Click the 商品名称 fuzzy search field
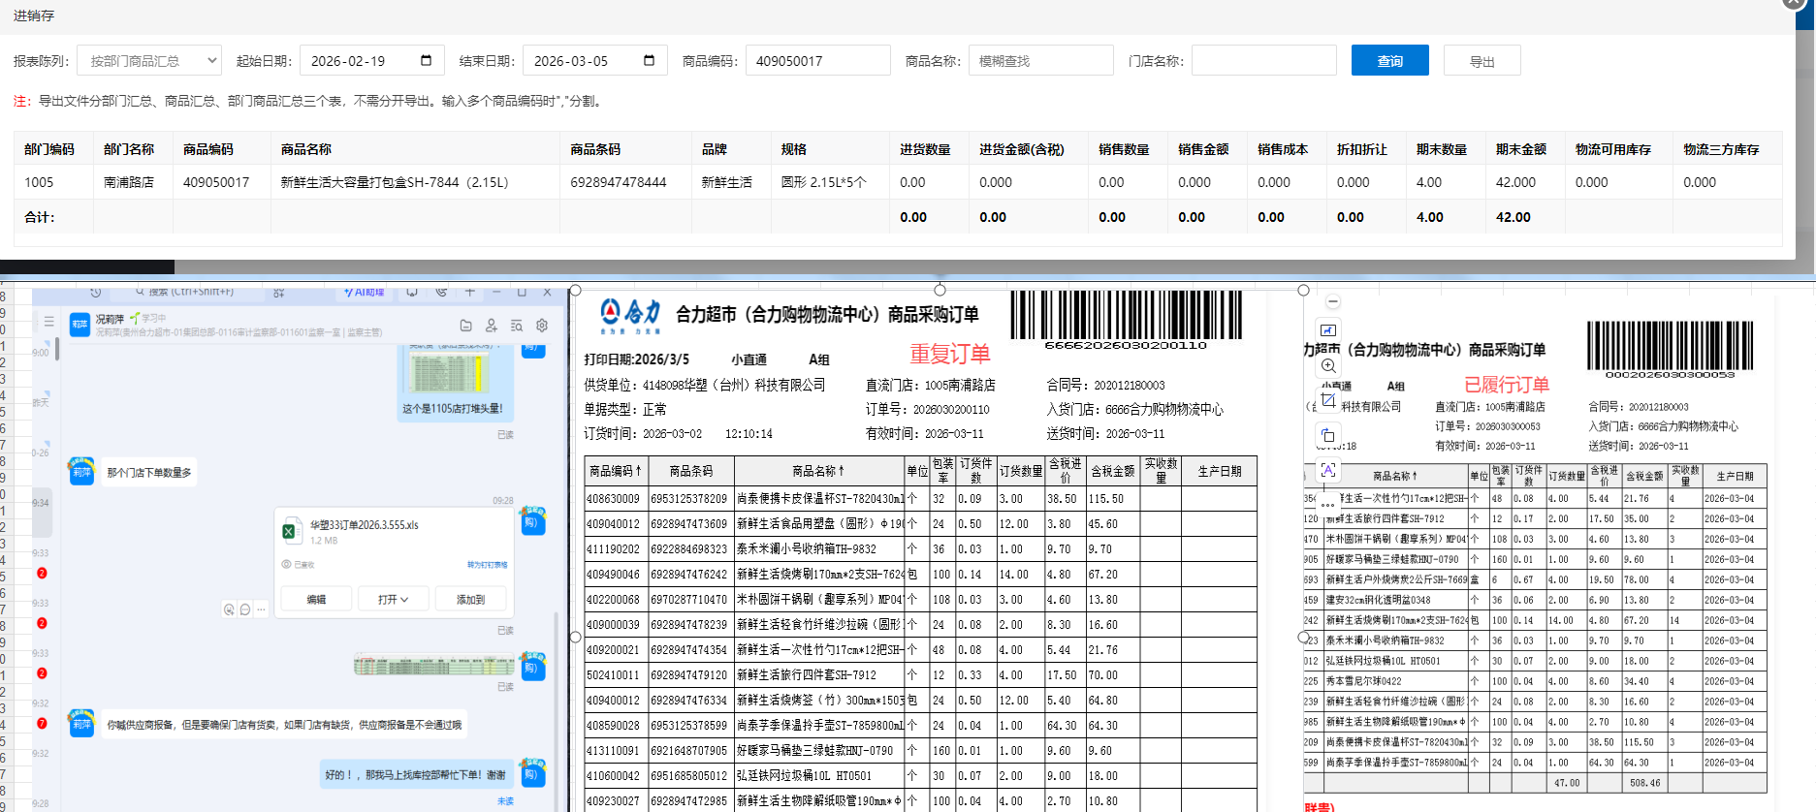The height and width of the screenshot is (812, 1816). (1040, 61)
